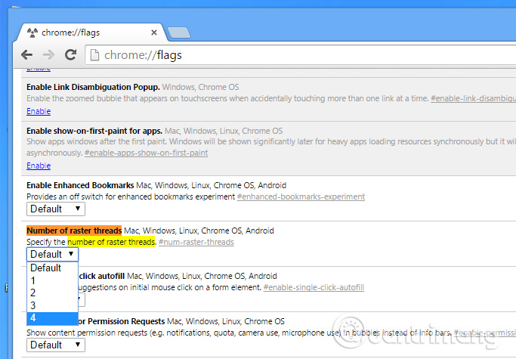
Task: Open the #enable-single-click-autofill anchor link
Action: pos(314,287)
